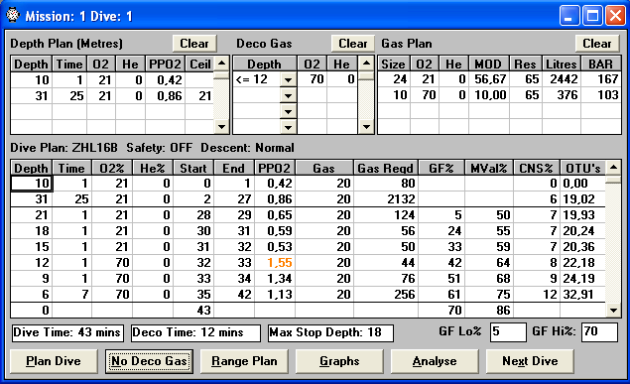
Task: Click Depth Plan Ceil cell 21
Action: point(200,95)
